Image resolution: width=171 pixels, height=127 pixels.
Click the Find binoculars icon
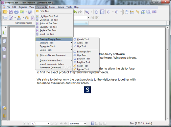(x=143, y=12)
